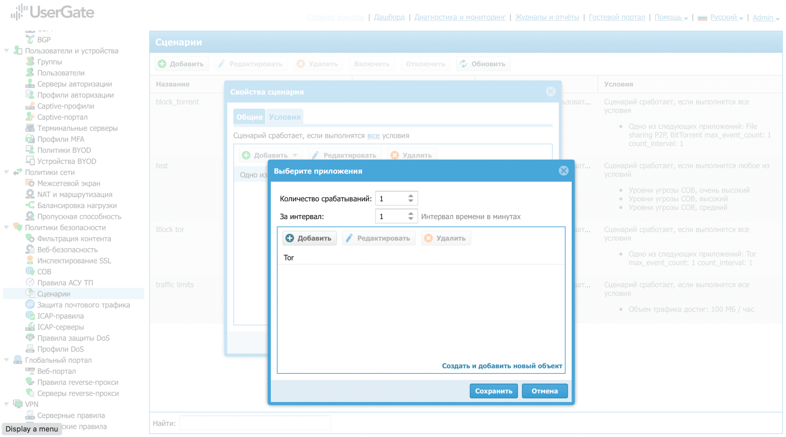786x437 pixels.
Task: Click the plus icon on dialog Добавить
Action: coord(290,238)
